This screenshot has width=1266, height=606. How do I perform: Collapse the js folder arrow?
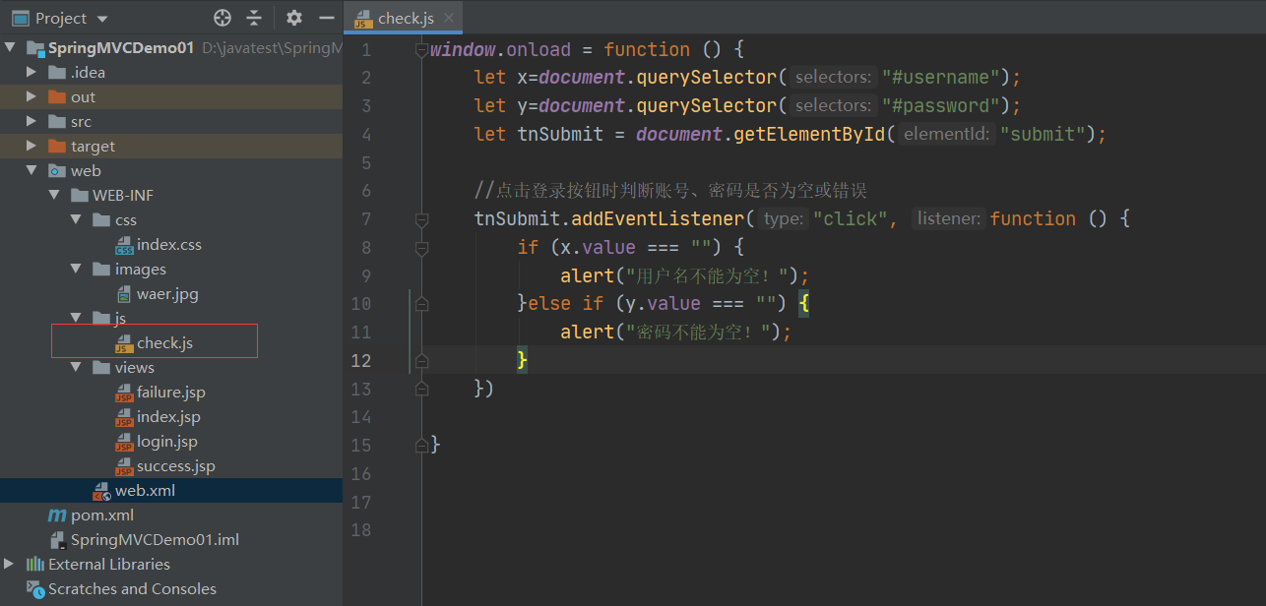coord(77,318)
